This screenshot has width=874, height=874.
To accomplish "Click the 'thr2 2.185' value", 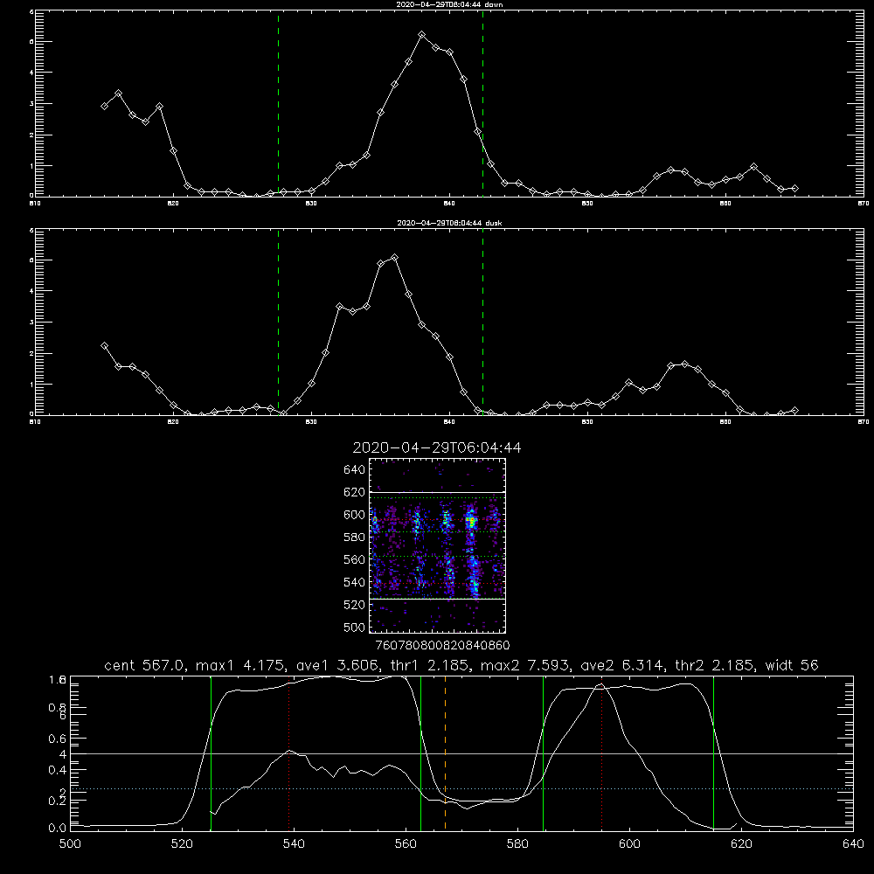I will (715, 665).
